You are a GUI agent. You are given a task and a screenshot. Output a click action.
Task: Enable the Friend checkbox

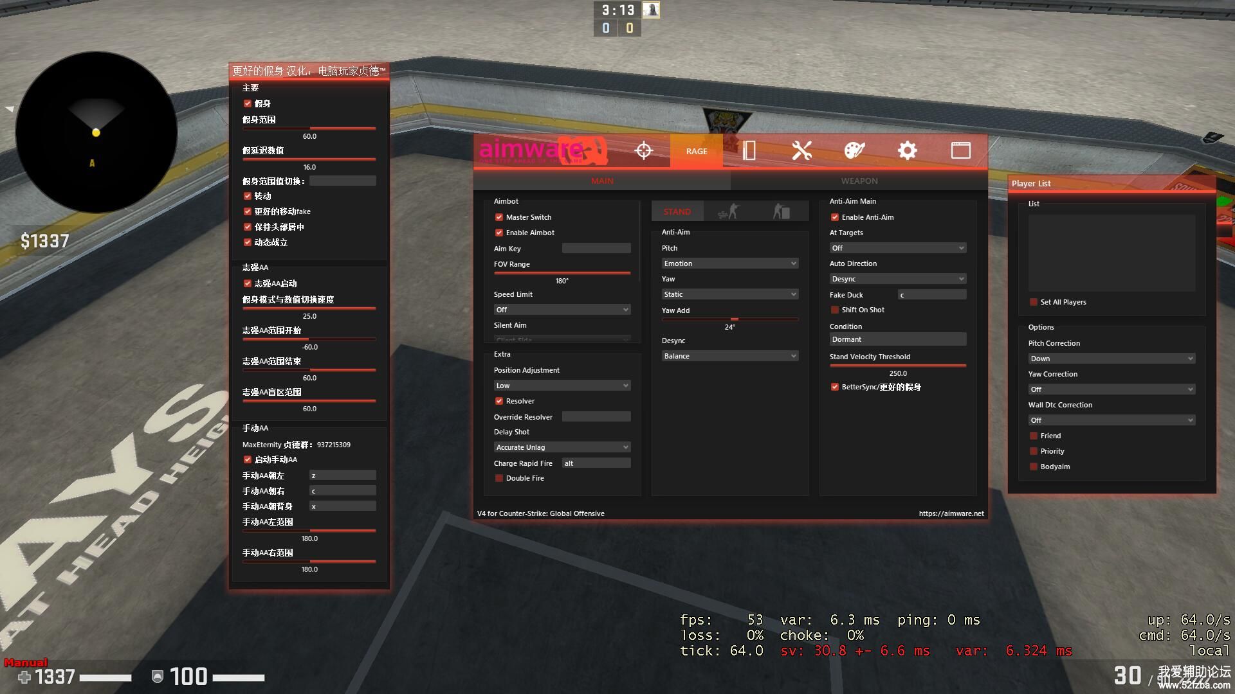coord(1033,436)
